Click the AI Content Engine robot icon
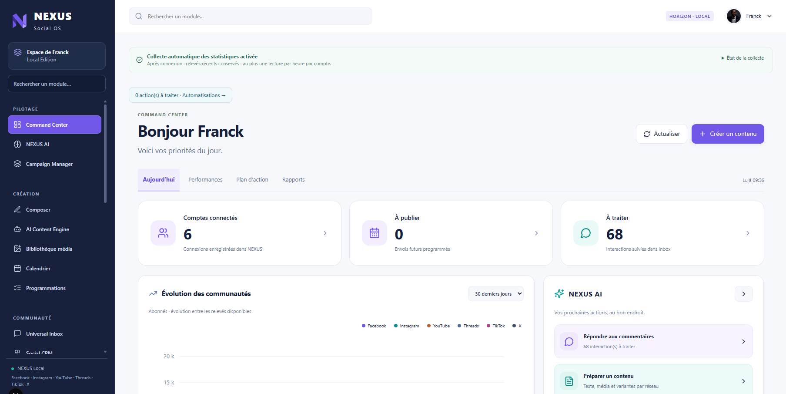786x394 pixels. click(17, 229)
